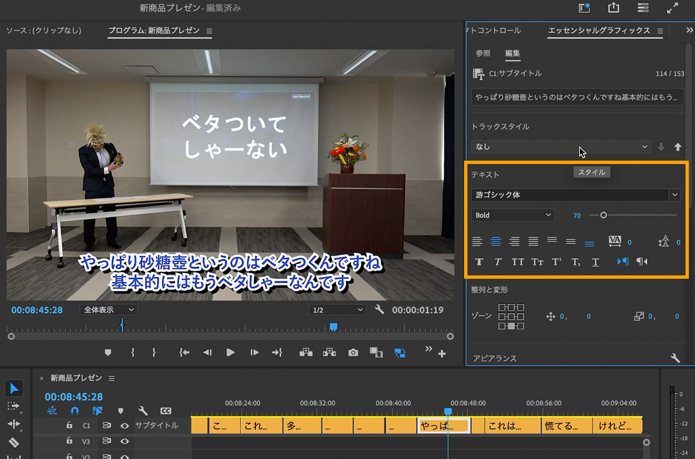The image size is (695, 459).
Task: Open the 游ゴシック体 font dropdown
Action: coord(576,195)
